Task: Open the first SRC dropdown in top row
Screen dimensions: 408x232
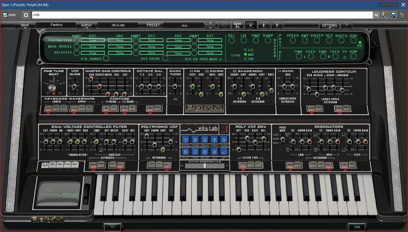Action: click(x=120, y=40)
